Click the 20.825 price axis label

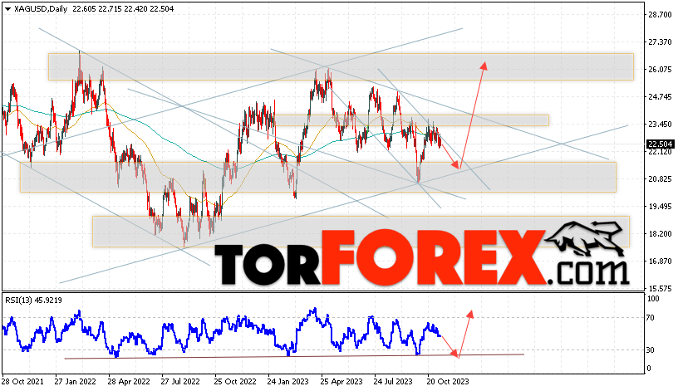660,178
